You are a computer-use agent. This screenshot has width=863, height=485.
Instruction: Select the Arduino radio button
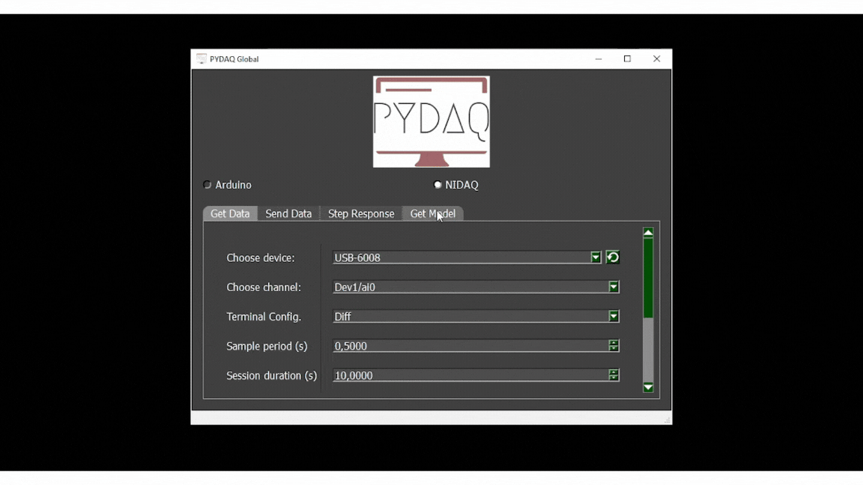(208, 185)
